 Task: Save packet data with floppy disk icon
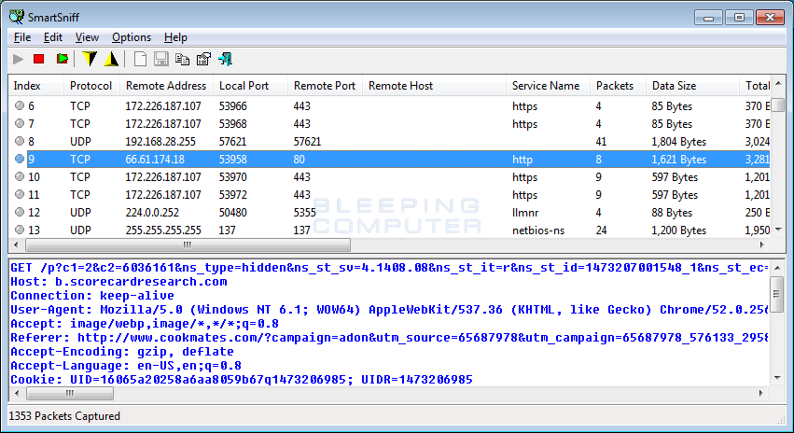[x=161, y=59]
